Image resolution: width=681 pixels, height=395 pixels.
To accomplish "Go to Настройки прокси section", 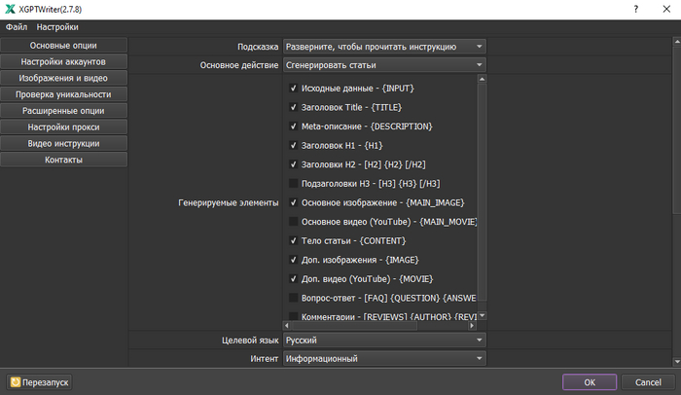I will (x=63, y=127).
